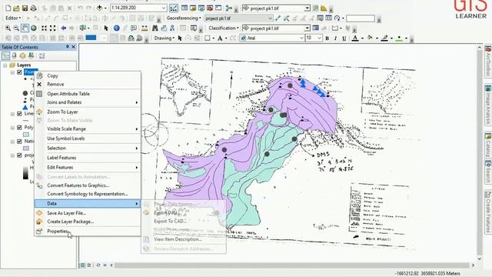Switch TOC to List By Selection
The height and width of the screenshot is (277, 492).
pyautogui.click(x=31, y=56)
